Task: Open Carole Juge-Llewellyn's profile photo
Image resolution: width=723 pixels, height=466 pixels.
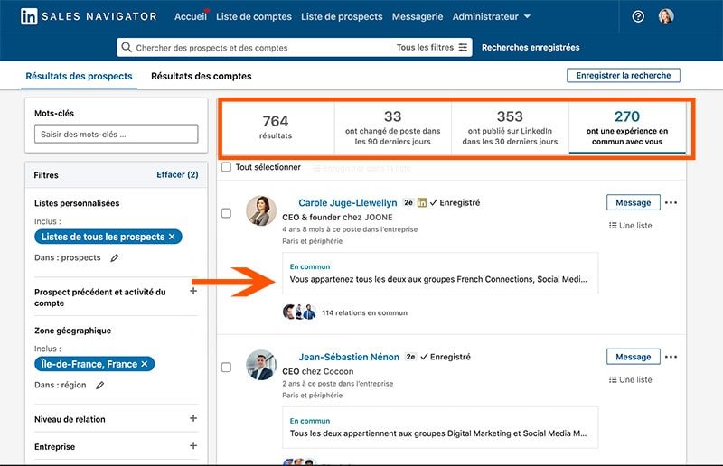Action: pyautogui.click(x=261, y=210)
